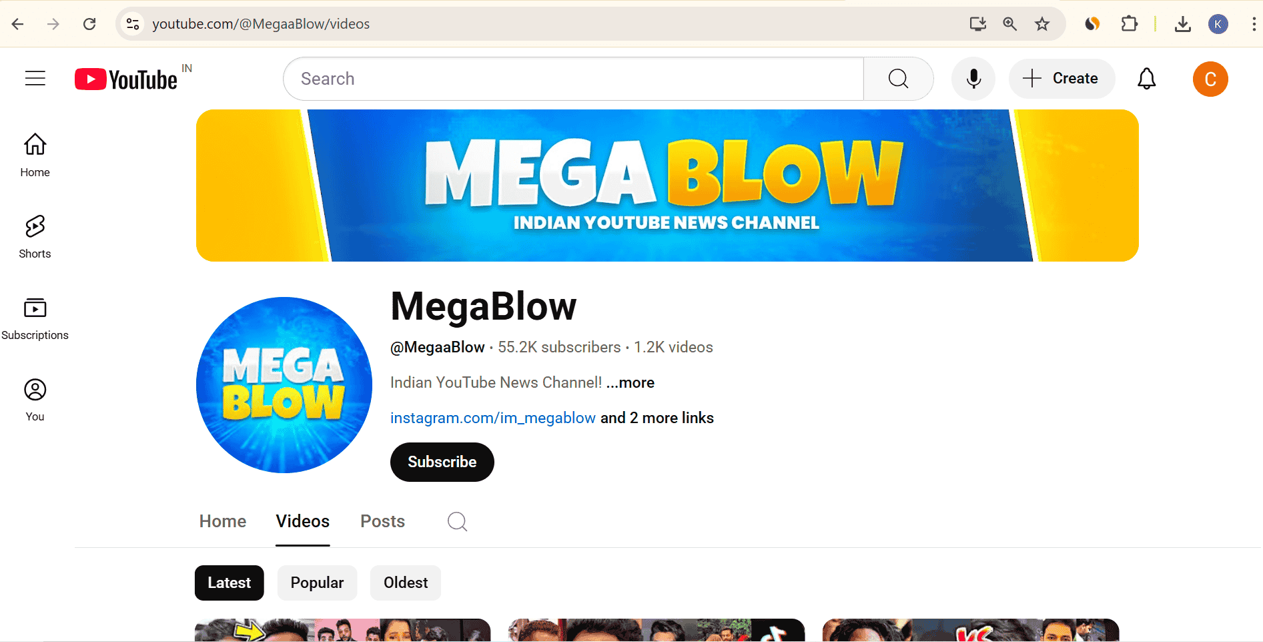Sort videos by Popular
This screenshot has height=642, width=1263.
pos(317,583)
